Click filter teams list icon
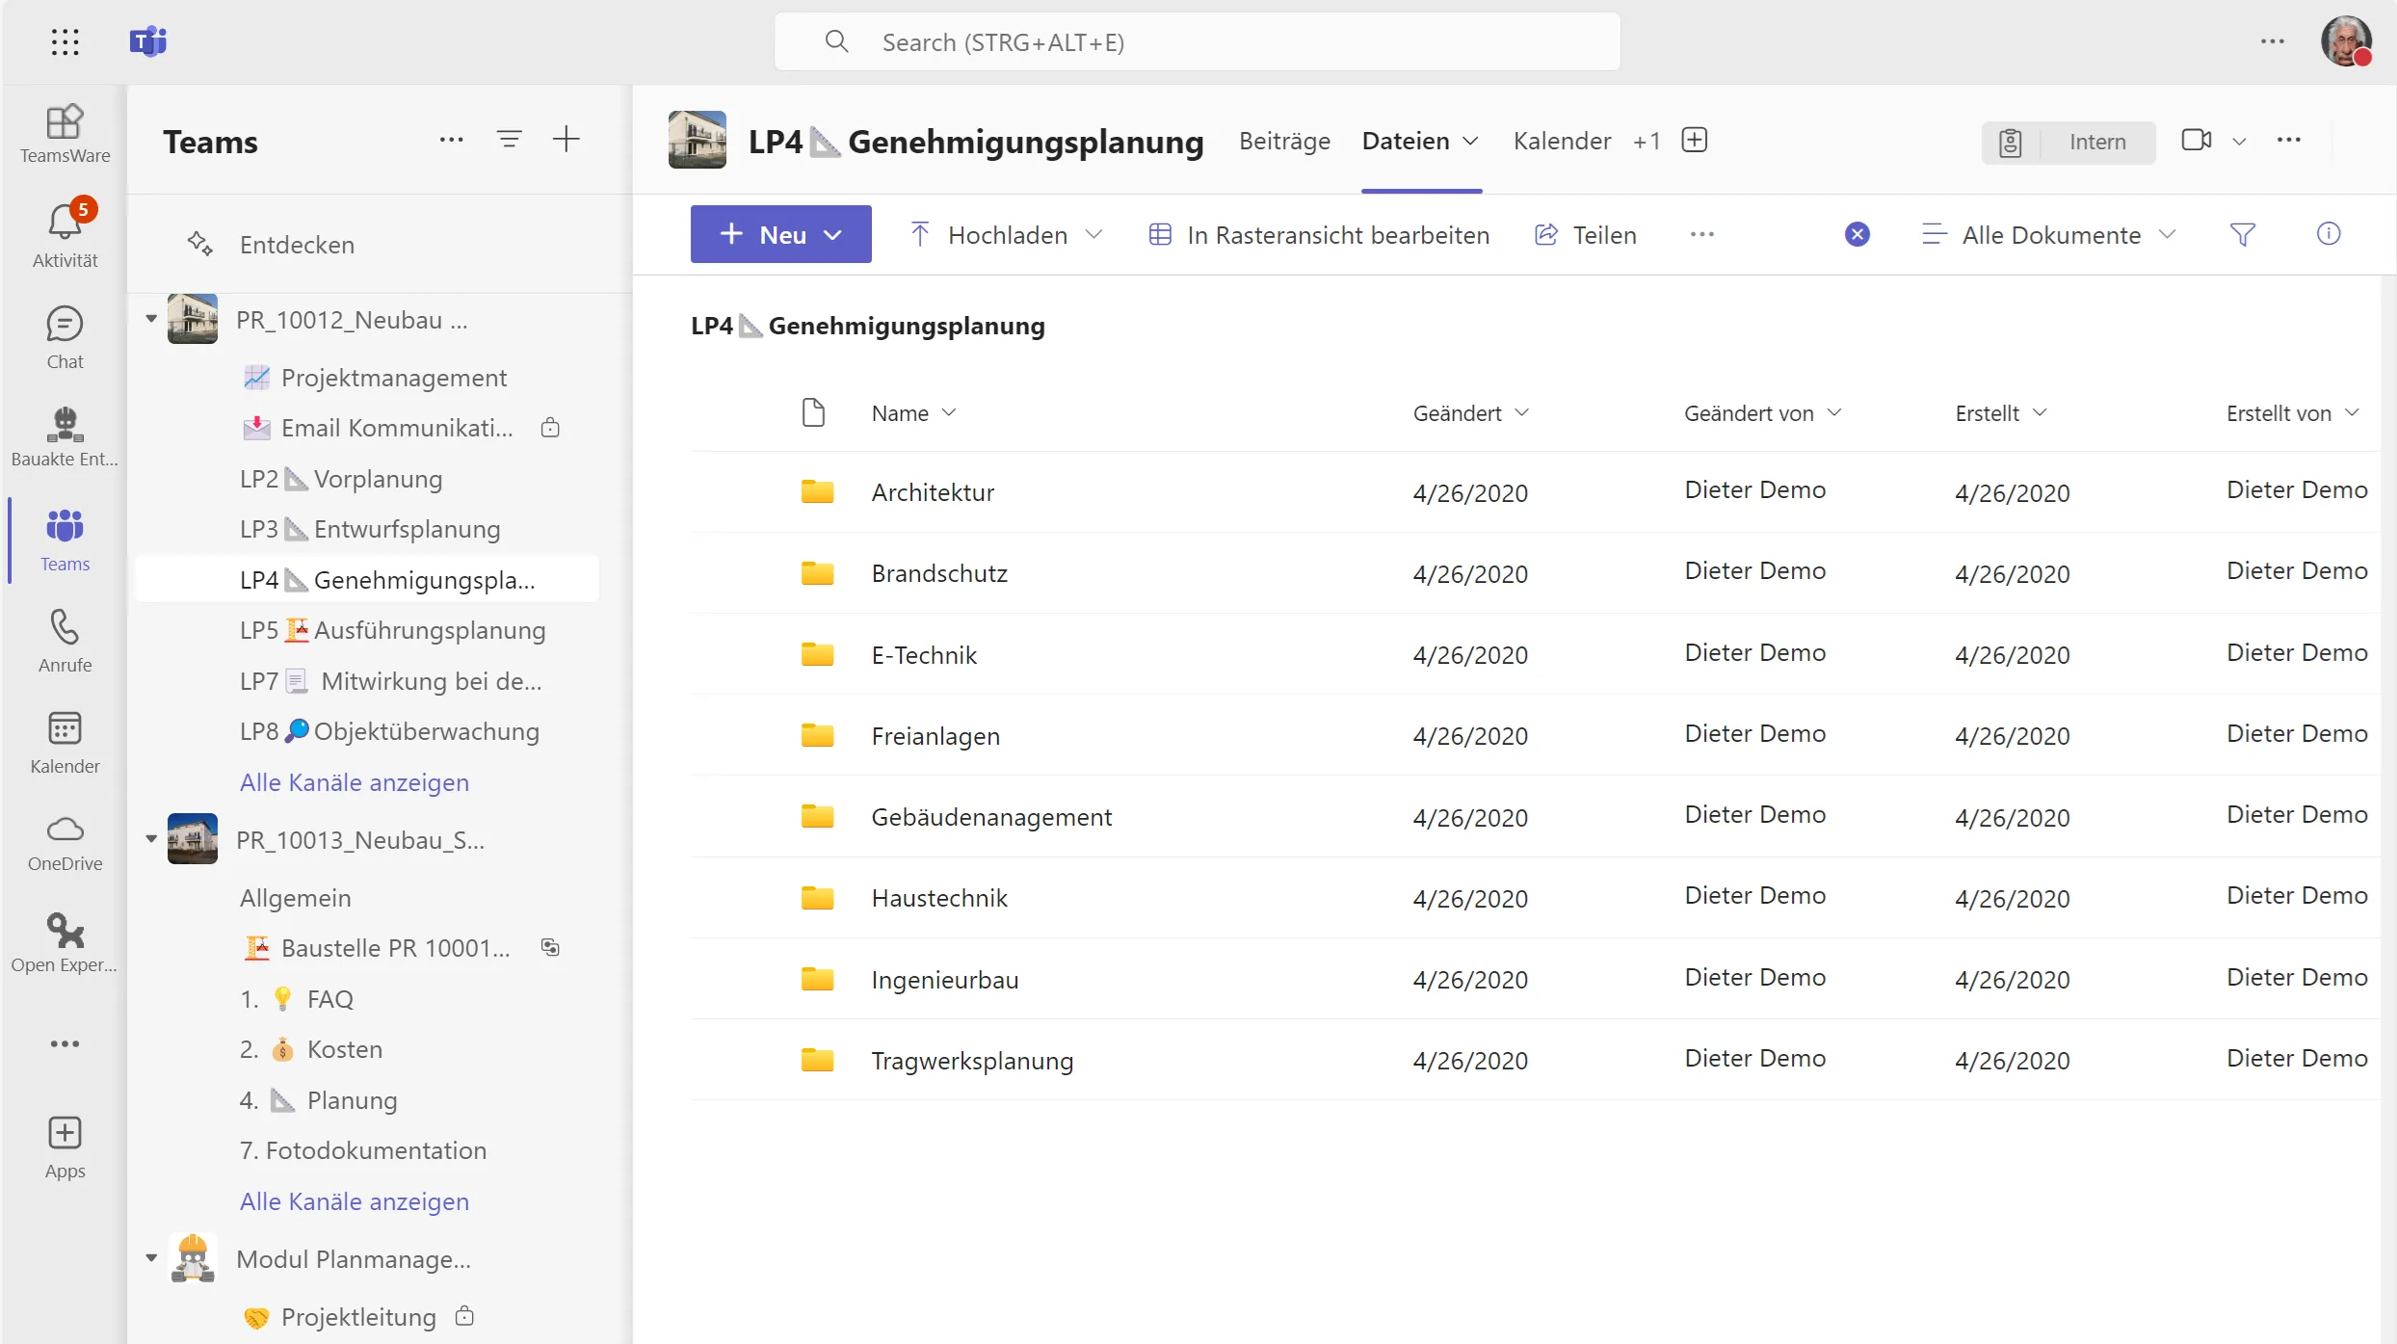 point(510,140)
